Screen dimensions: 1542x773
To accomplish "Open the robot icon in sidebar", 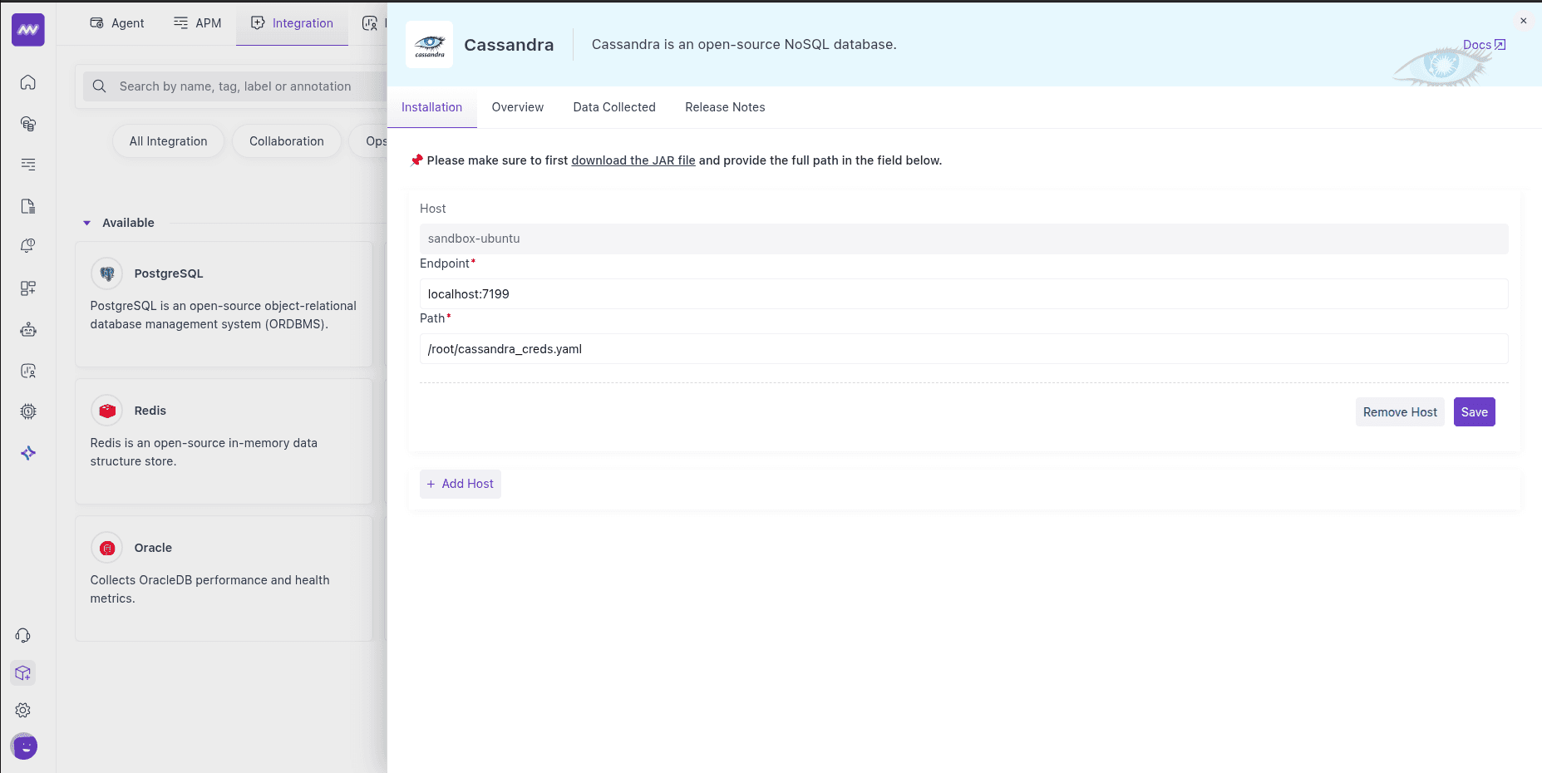I will tap(28, 330).
